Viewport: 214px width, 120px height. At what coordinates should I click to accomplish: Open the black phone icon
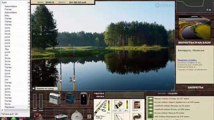pyautogui.click(x=84, y=99)
